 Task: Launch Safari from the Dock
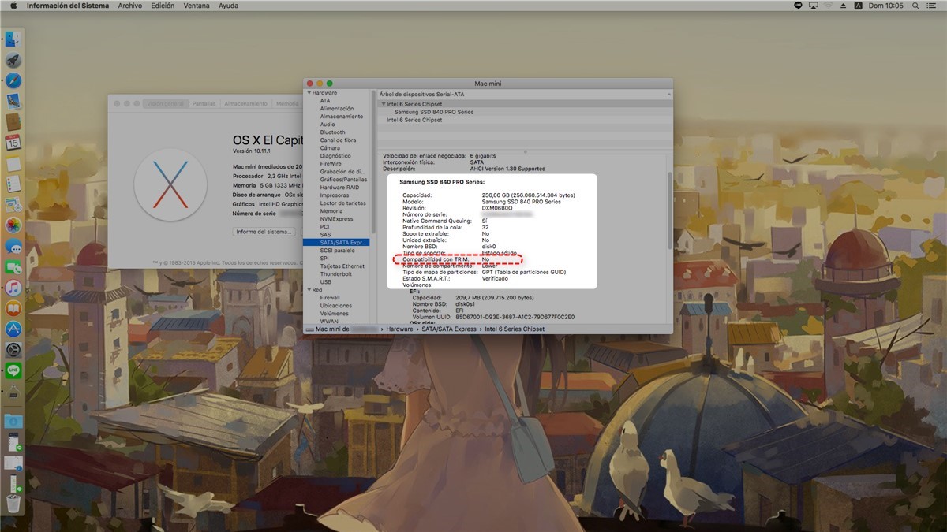click(x=13, y=80)
